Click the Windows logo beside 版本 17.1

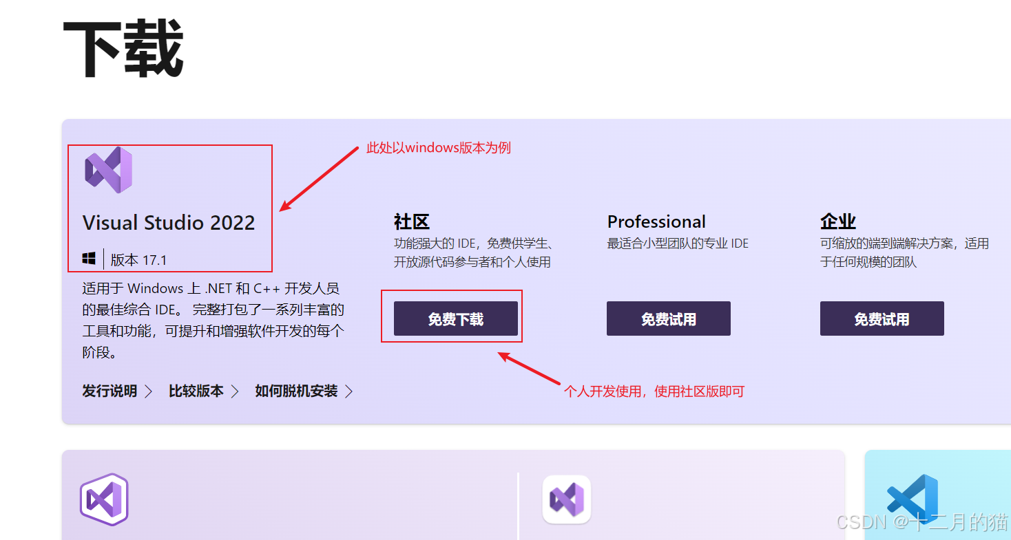(89, 259)
